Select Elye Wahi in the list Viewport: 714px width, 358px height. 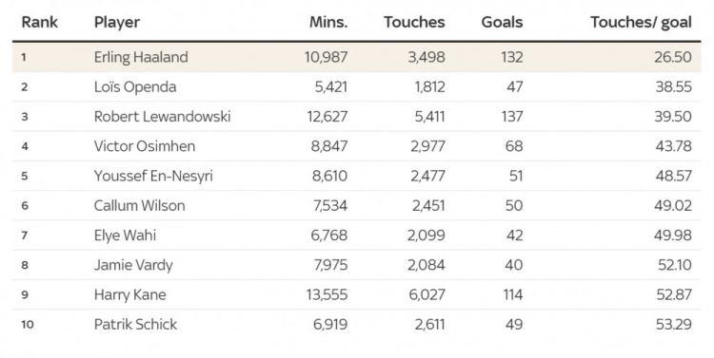tap(126, 236)
